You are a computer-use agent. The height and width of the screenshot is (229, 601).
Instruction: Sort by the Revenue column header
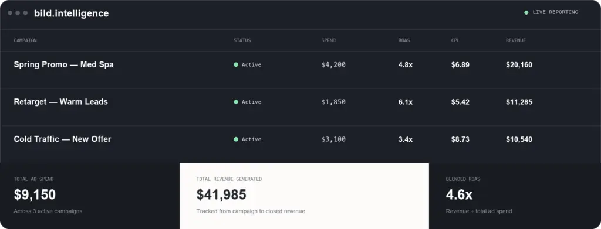point(516,40)
